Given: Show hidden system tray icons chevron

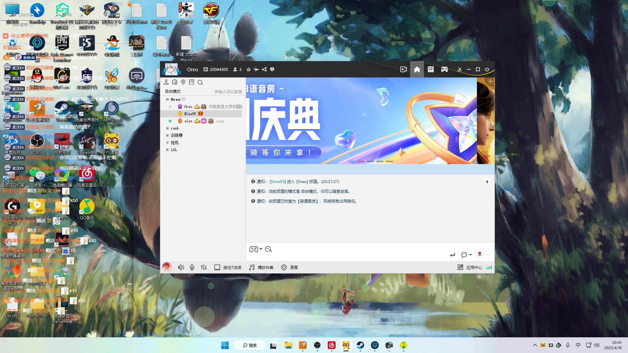Looking at the screenshot, I should (x=535, y=345).
